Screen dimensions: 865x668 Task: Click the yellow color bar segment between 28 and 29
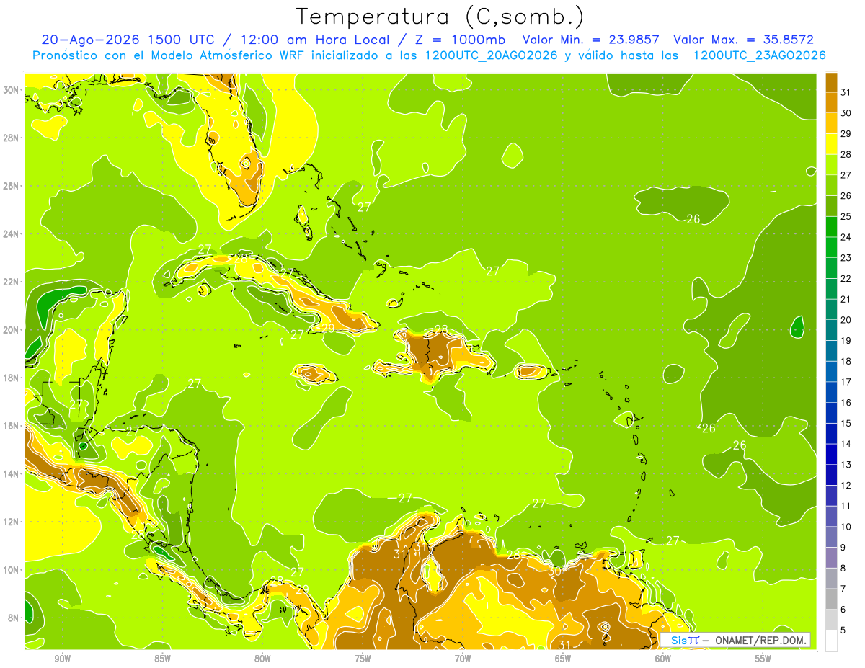coord(831,144)
